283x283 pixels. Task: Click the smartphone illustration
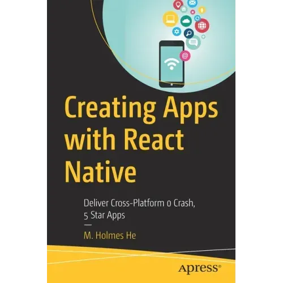tap(171, 64)
